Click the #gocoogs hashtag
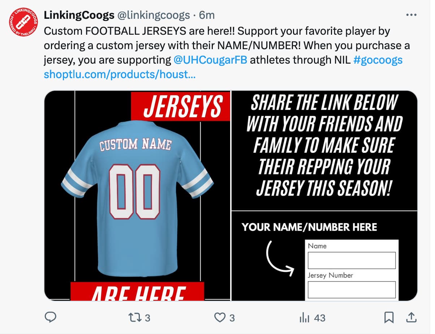Image resolution: width=435 pixels, height=334 pixels. (x=378, y=60)
